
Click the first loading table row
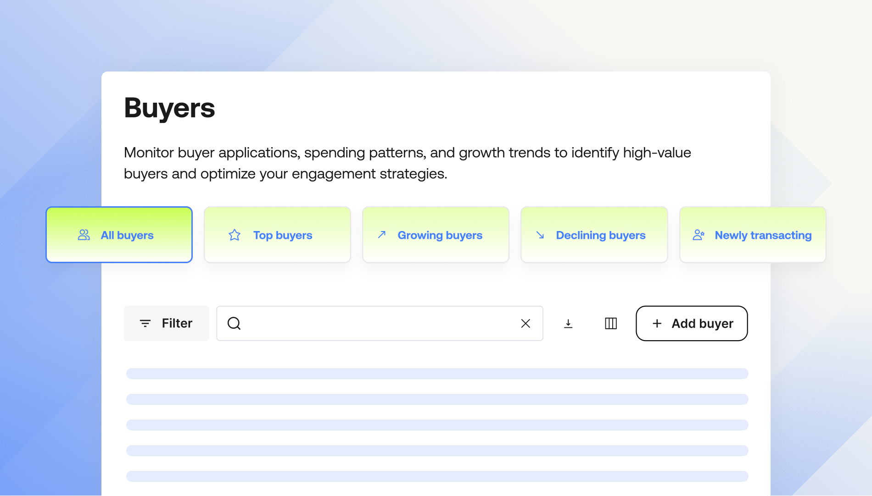[437, 374]
